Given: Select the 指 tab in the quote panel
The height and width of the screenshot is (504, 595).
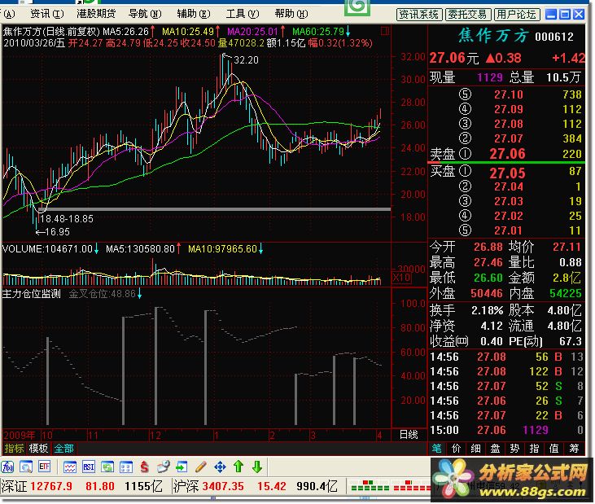Looking at the screenshot, I should coord(534,449).
